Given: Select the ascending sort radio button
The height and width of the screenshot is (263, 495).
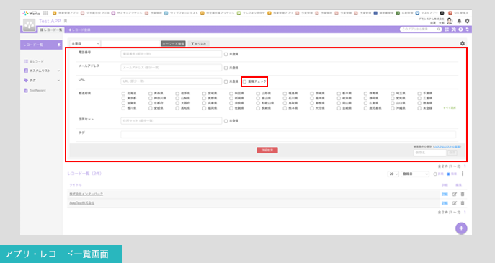Looking at the screenshot, I should tap(435, 174).
